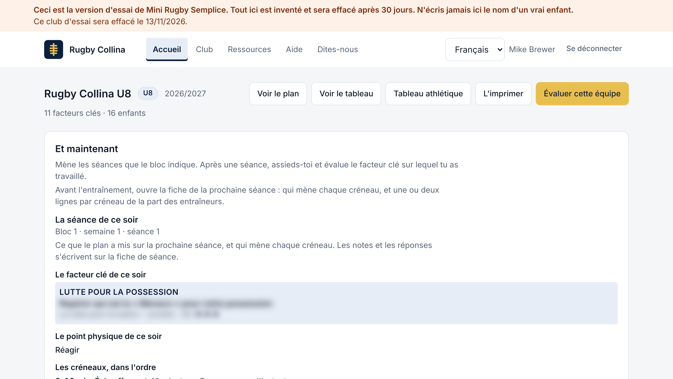This screenshot has width=673, height=379.
Task: Click the 'Réagir' physical point text
Action: pyautogui.click(x=67, y=350)
